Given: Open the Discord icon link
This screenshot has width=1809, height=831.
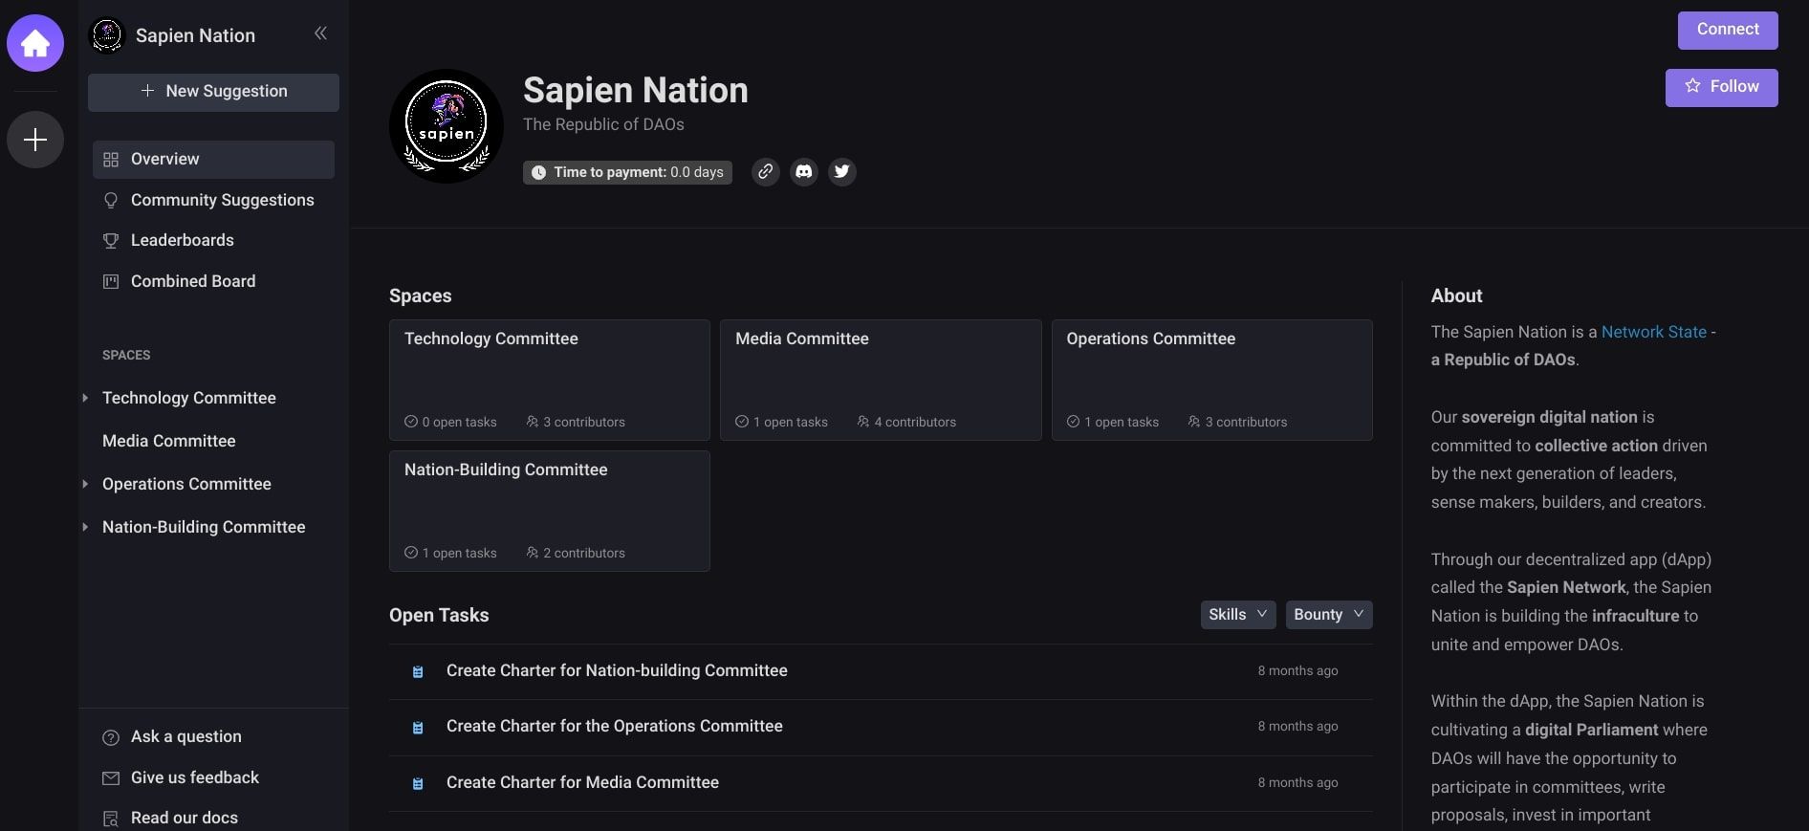Looking at the screenshot, I should [804, 172].
